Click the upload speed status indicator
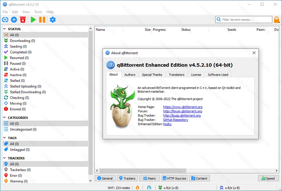 click(230, 188)
